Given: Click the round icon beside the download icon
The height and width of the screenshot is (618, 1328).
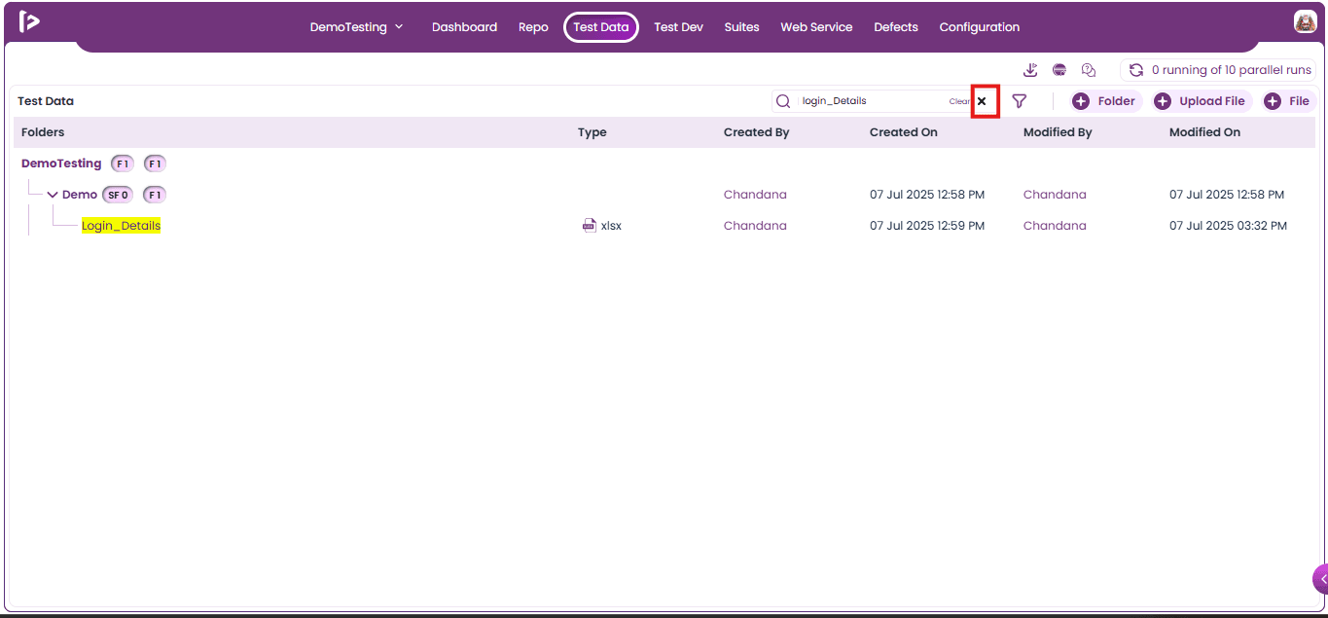Looking at the screenshot, I should tap(1059, 70).
